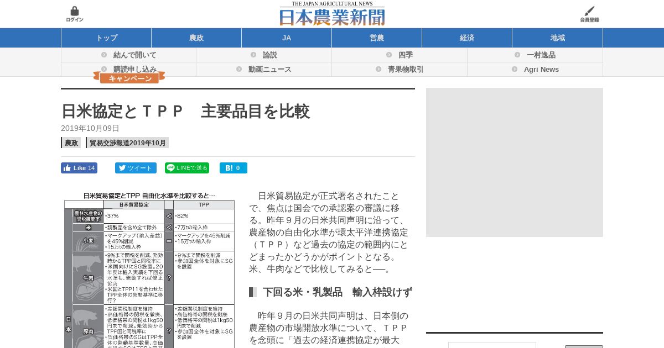The image size is (664, 348).
Task: Open the 購読申し込み submenu link
Action: click(x=135, y=69)
